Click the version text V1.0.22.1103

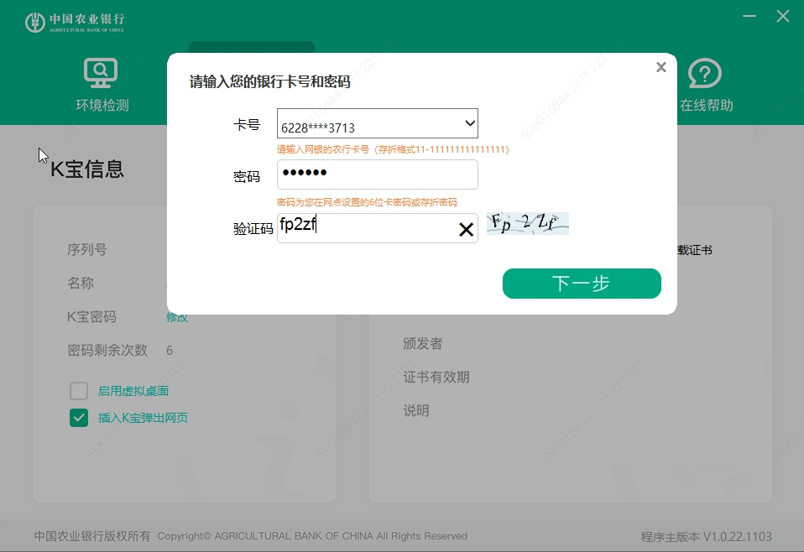pyautogui.click(x=738, y=537)
